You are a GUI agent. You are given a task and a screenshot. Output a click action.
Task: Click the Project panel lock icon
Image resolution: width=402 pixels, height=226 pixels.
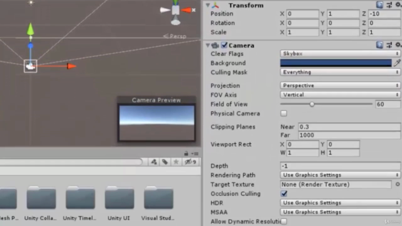[186, 153]
